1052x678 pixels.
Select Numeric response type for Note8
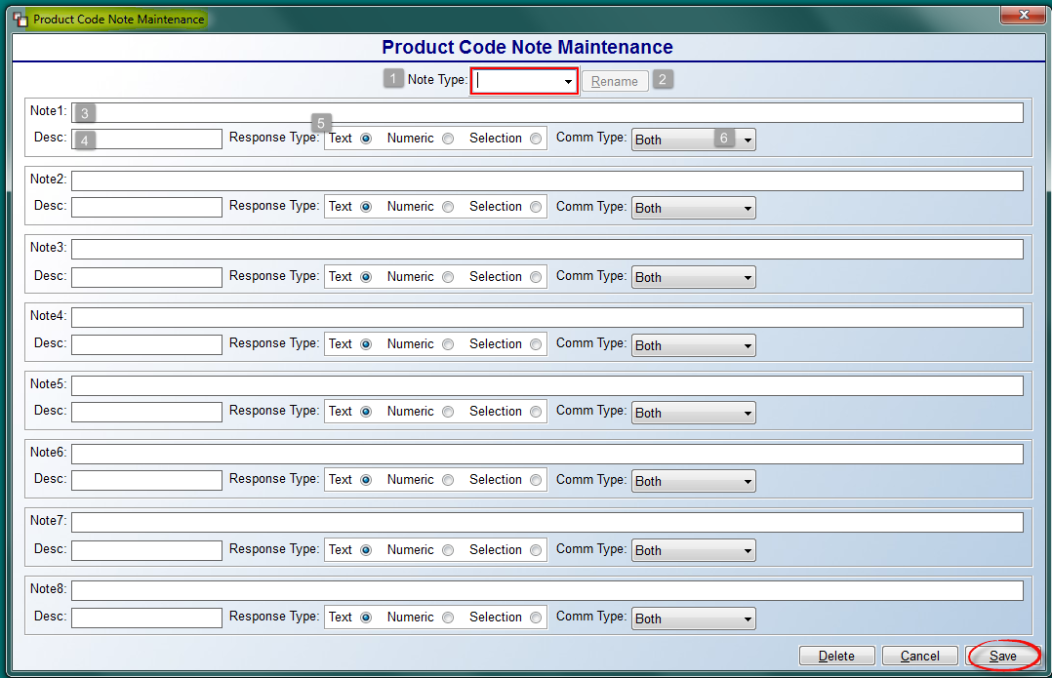(x=448, y=618)
